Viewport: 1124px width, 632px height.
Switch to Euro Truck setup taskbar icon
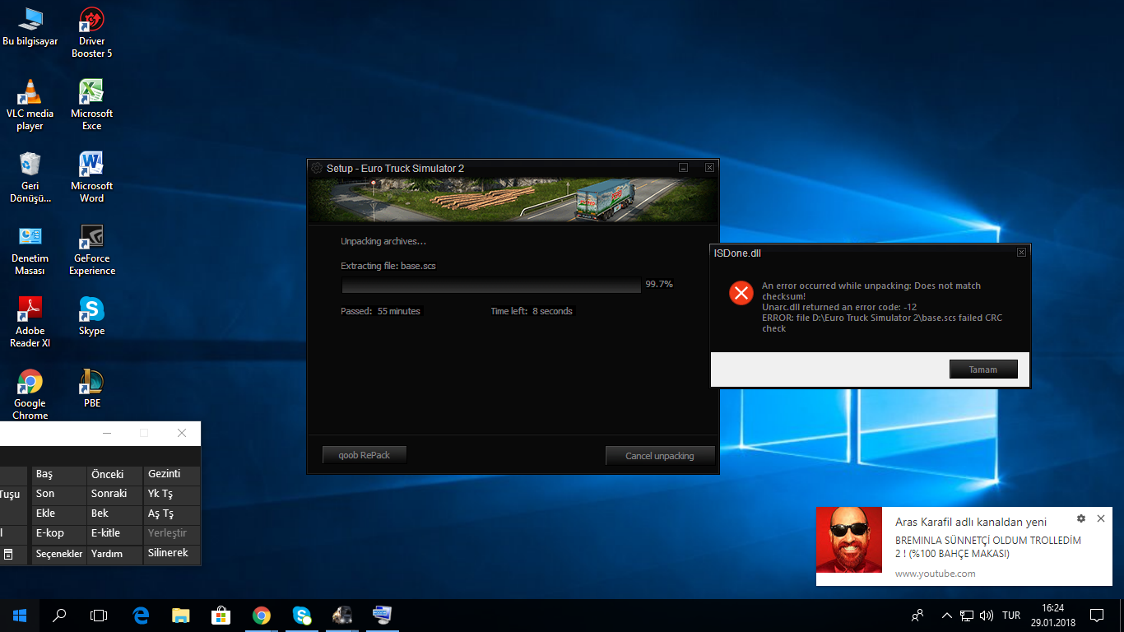[x=342, y=616]
